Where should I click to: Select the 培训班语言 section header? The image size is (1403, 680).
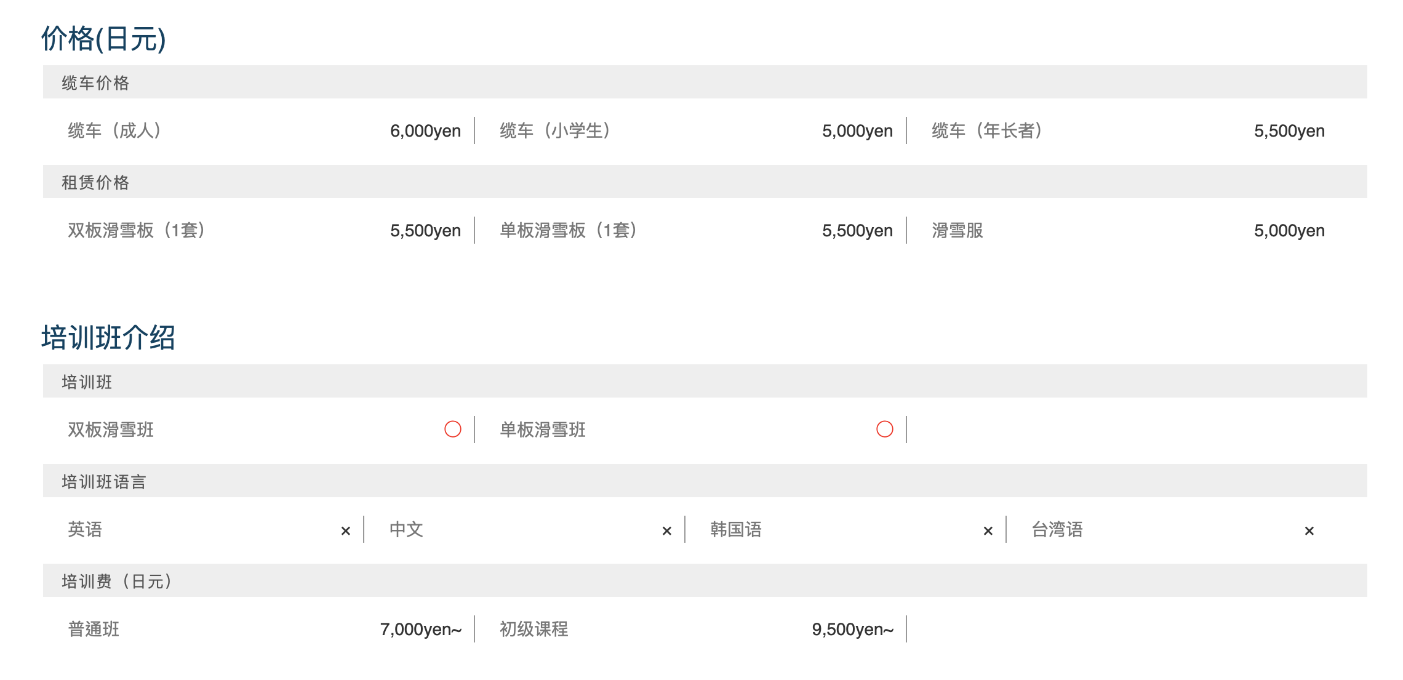tap(705, 481)
